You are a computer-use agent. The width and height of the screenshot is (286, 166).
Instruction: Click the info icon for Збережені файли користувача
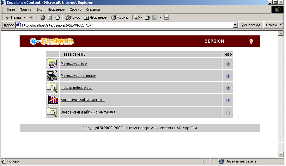click(x=228, y=113)
